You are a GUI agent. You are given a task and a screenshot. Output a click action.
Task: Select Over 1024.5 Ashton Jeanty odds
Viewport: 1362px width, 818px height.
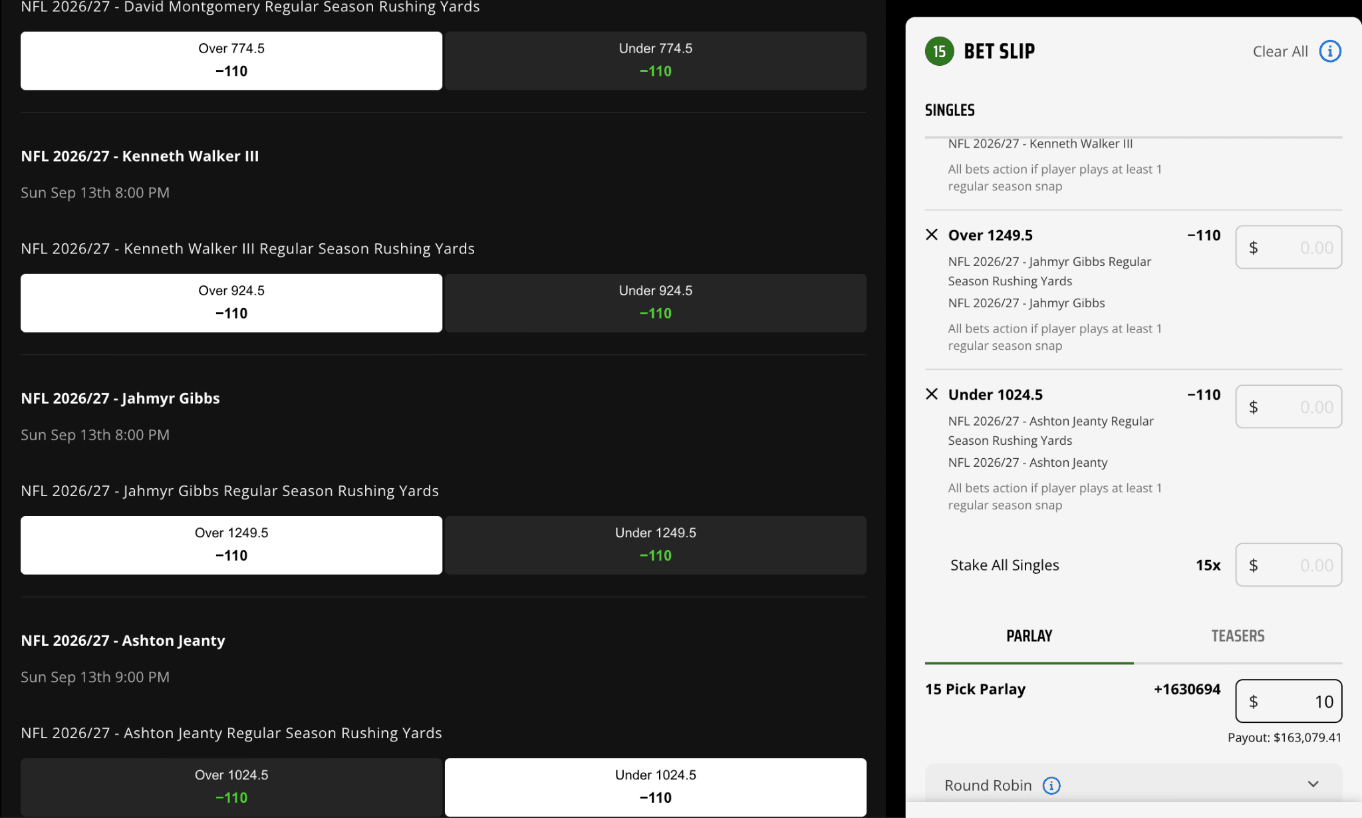(x=231, y=787)
